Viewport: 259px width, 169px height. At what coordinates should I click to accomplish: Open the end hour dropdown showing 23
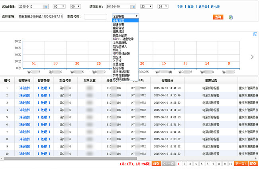pyautogui.click(x=147, y=7)
